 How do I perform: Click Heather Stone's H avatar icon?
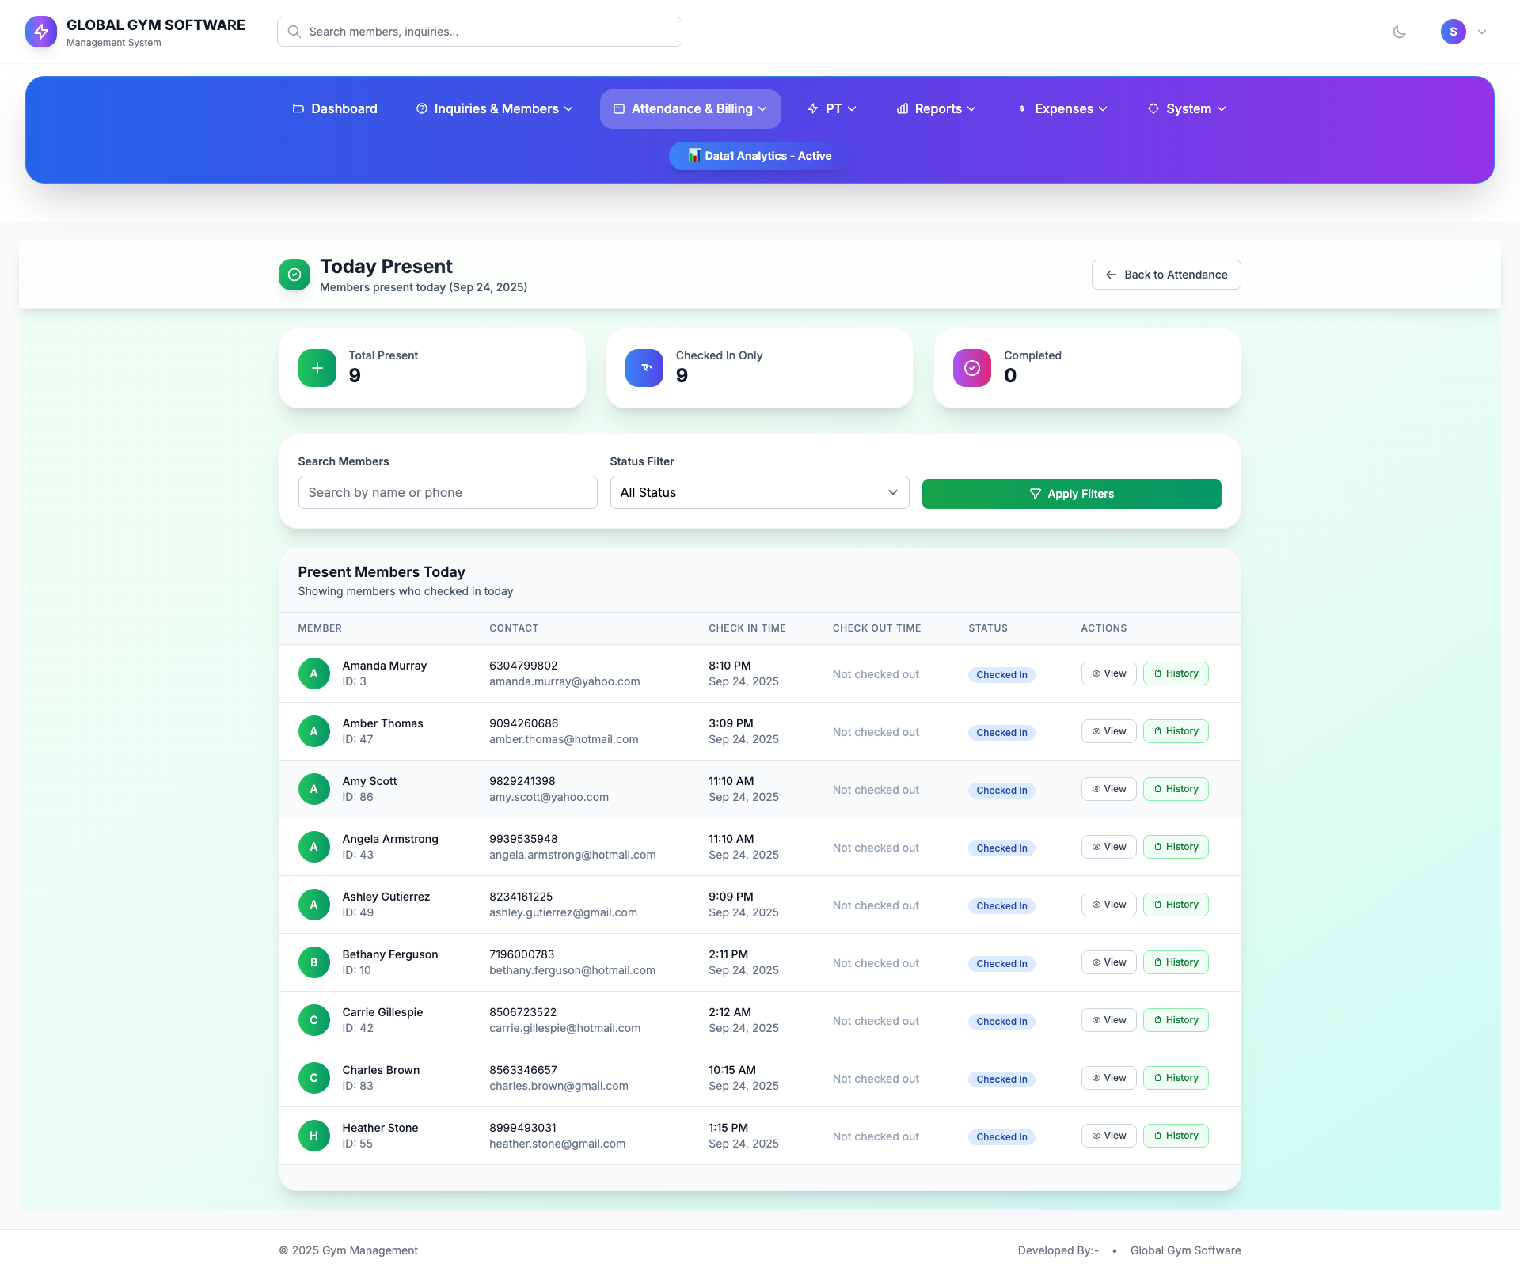(x=313, y=1136)
